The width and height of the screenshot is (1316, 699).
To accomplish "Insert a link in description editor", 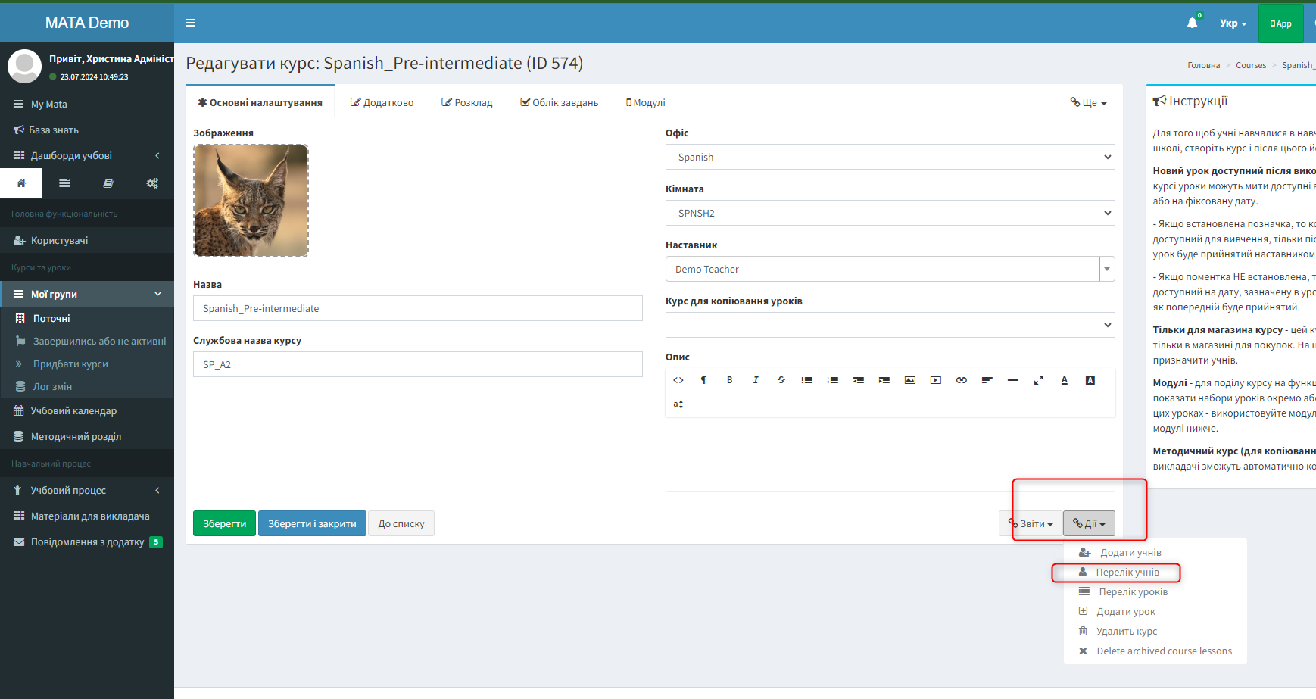I will click(x=961, y=380).
